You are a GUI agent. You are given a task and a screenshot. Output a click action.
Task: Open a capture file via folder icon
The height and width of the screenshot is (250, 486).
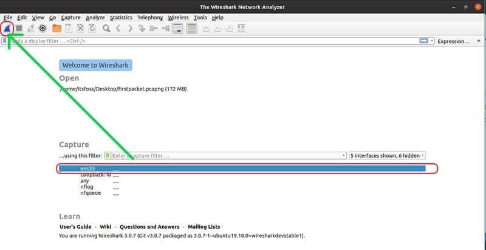coord(56,28)
